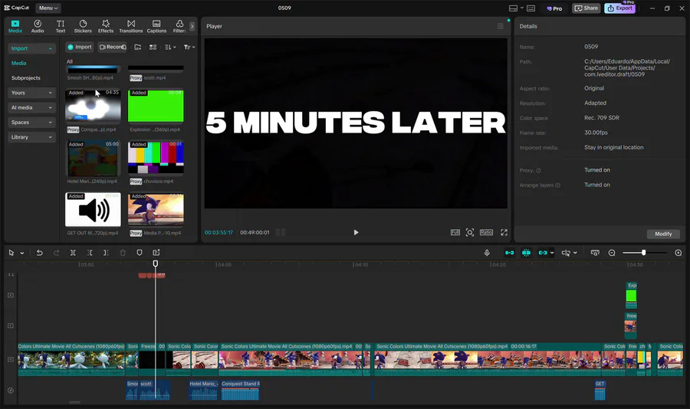Start voice recording with the microphone icon
The height and width of the screenshot is (409, 690).
(x=487, y=253)
